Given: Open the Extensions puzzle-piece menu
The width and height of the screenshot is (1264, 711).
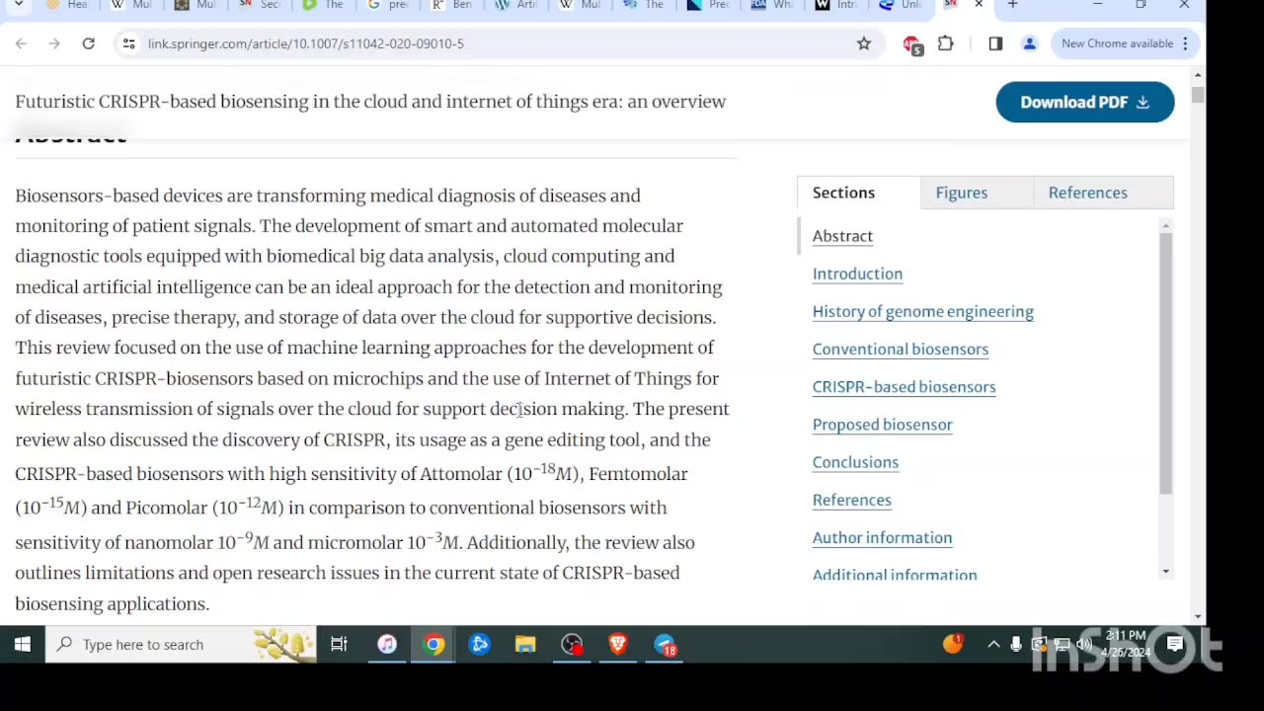Looking at the screenshot, I should pyautogui.click(x=946, y=43).
